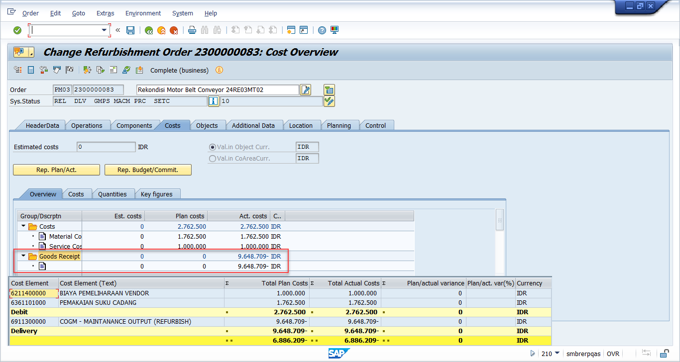680x362 pixels.
Task: Select Val.in Object Curr. radio button
Action: [x=213, y=147]
